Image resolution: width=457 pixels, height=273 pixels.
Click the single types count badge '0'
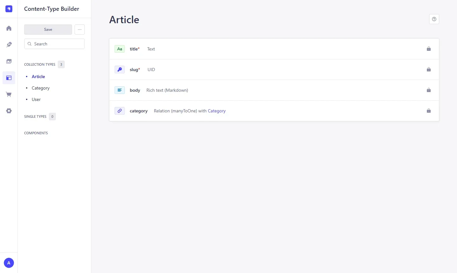tap(52, 117)
